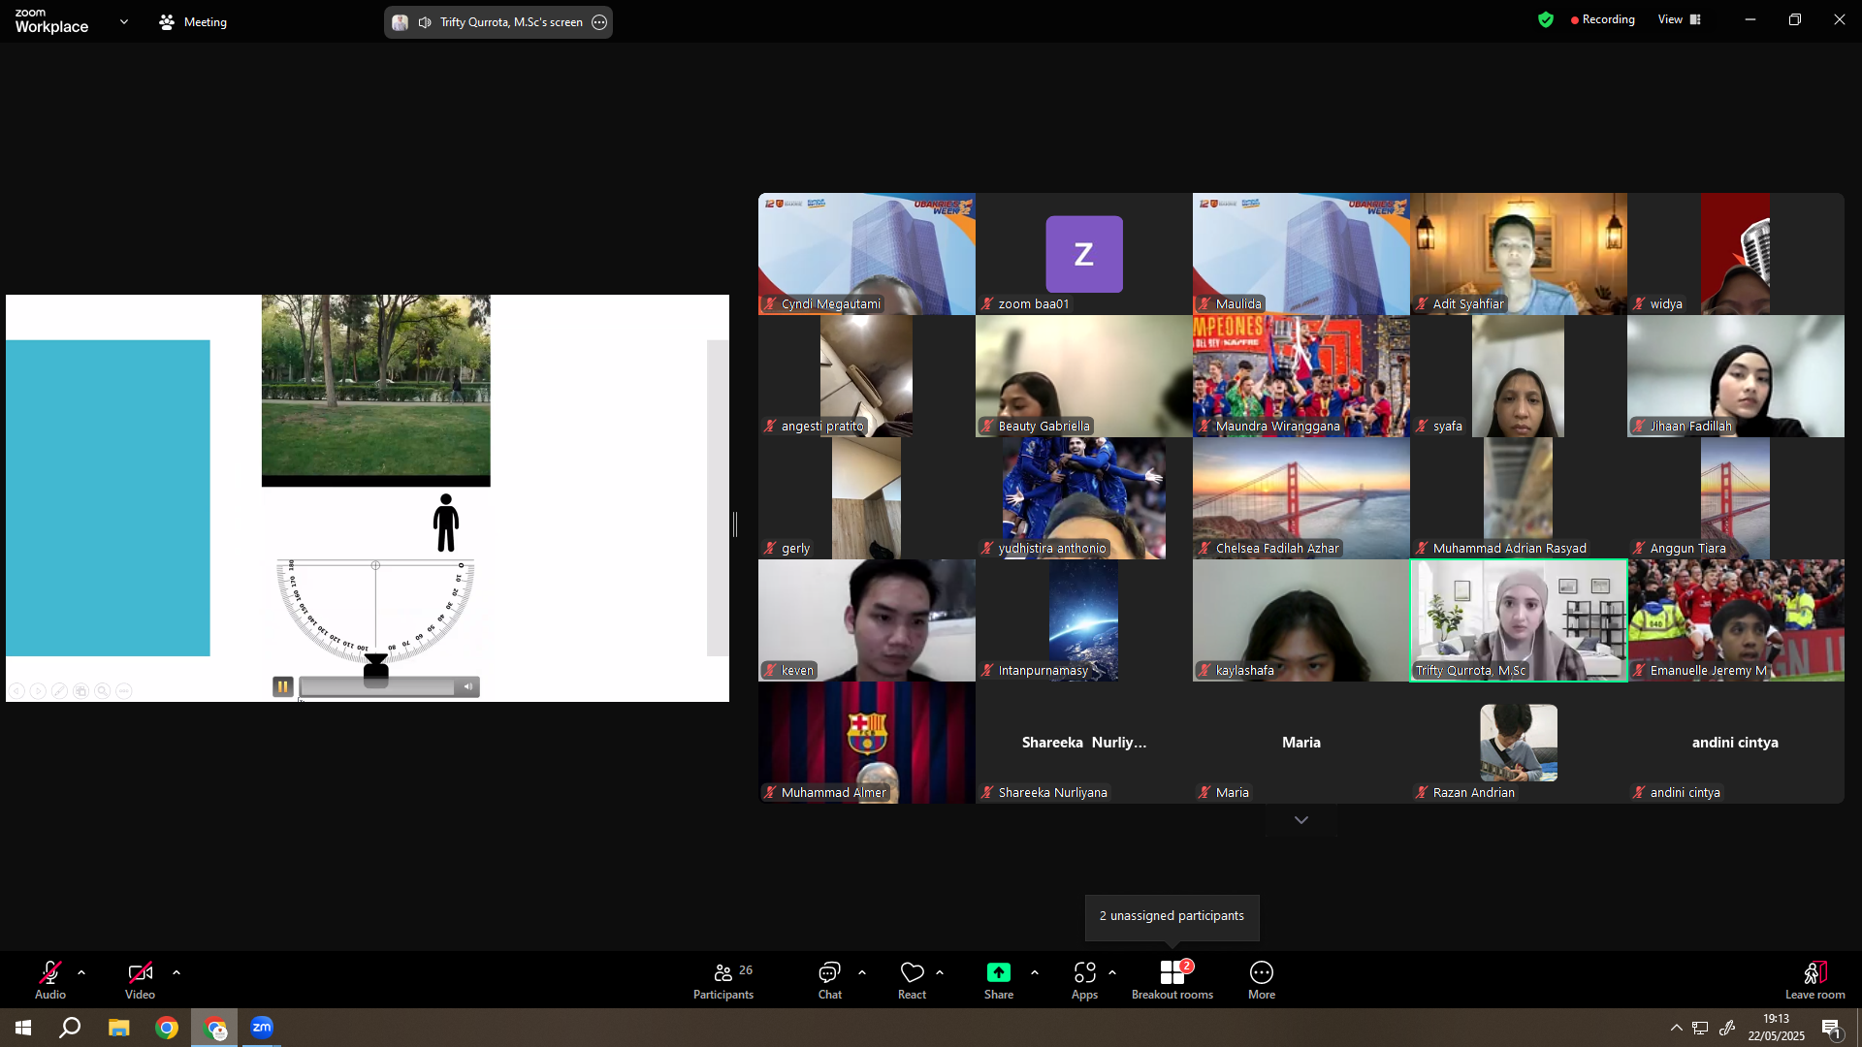Pause the shared video playback
1862x1047 pixels.
click(x=282, y=686)
